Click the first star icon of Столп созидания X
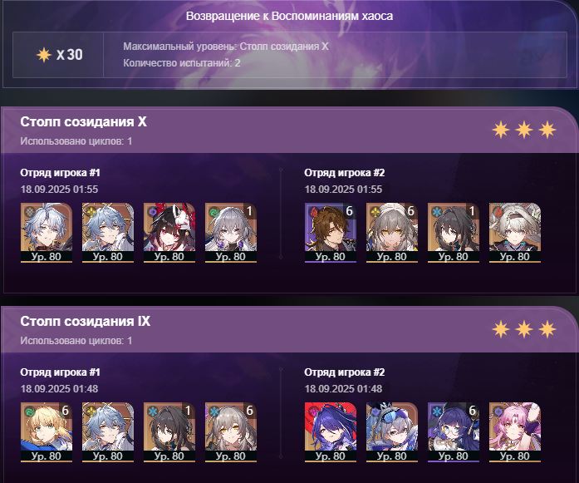579x483 pixels. point(501,130)
